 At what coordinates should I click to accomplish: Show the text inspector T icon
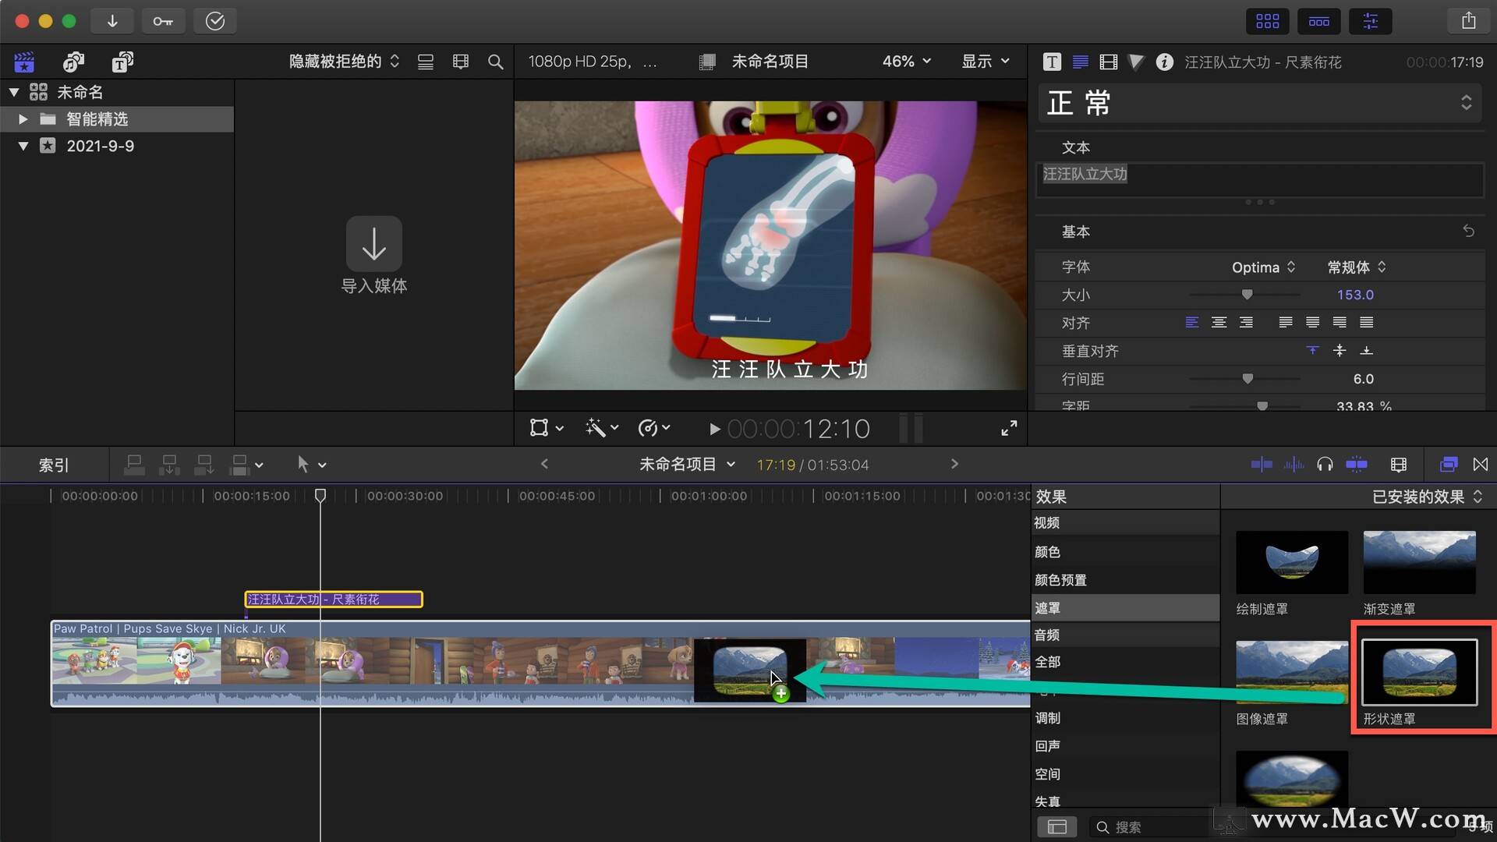1052,62
